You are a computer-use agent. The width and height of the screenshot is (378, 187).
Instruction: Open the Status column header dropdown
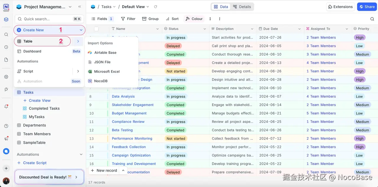[x=205, y=29]
